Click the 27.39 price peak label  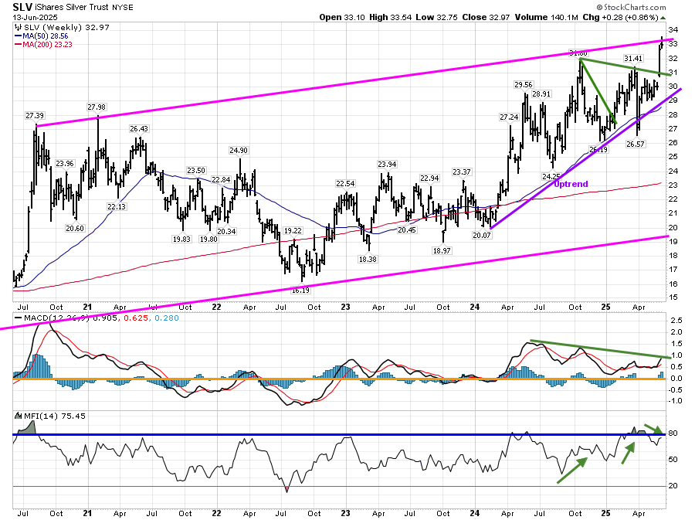pyautogui.click(x=35, y=116)
